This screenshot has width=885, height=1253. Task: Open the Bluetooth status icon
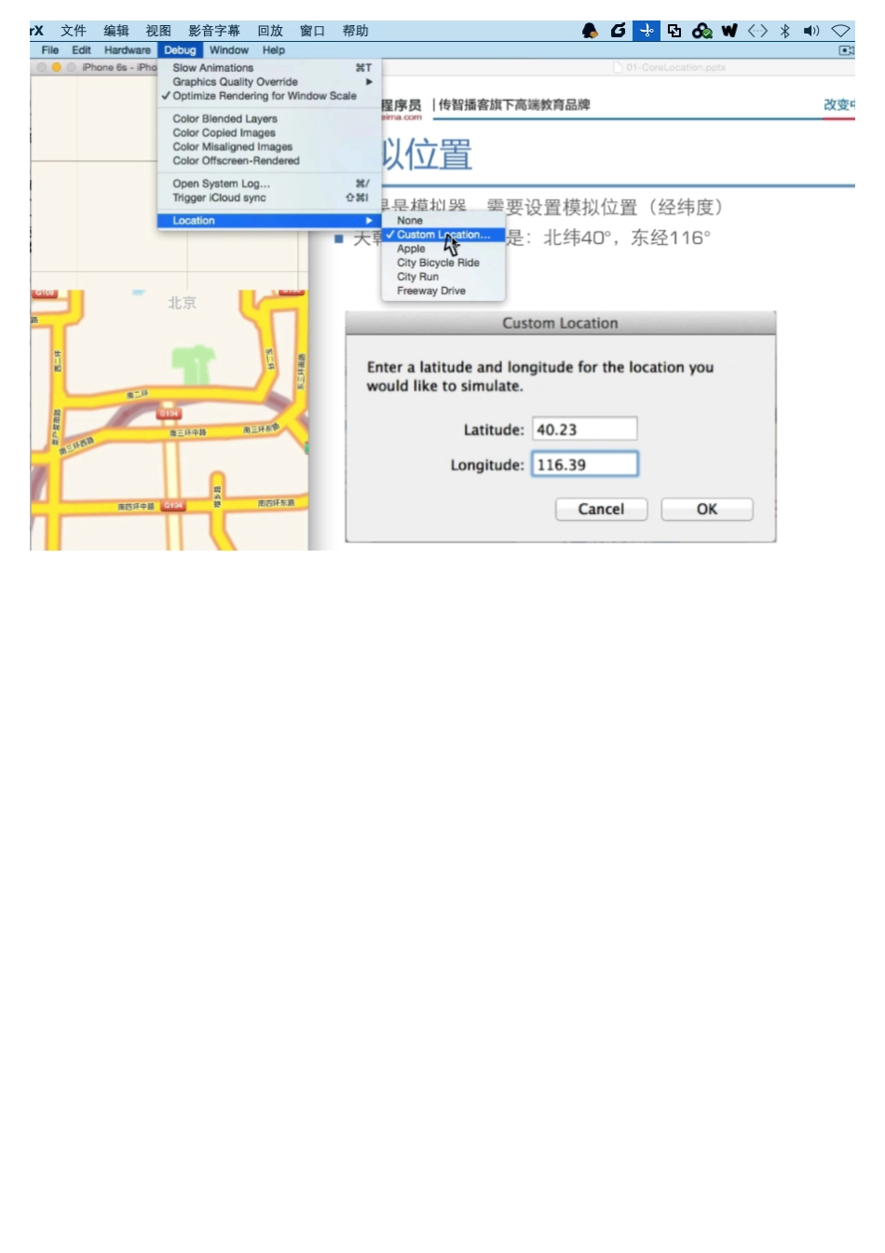[x=785, y=31]
